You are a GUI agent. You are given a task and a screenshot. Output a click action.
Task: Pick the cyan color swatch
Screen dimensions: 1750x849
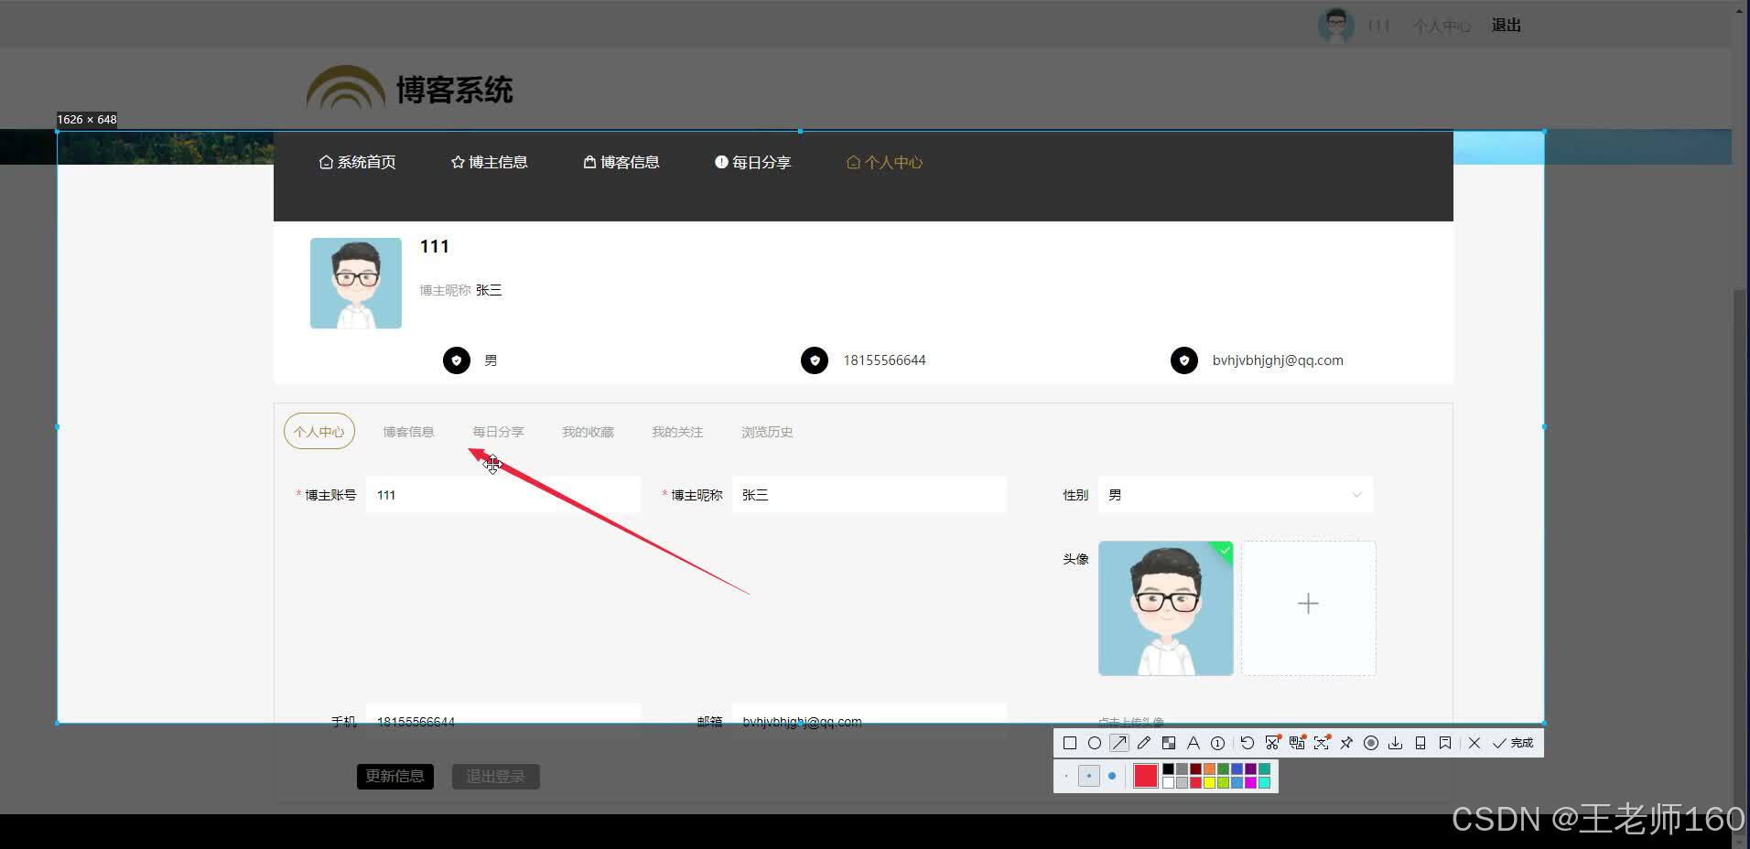tap(1265, 783)
